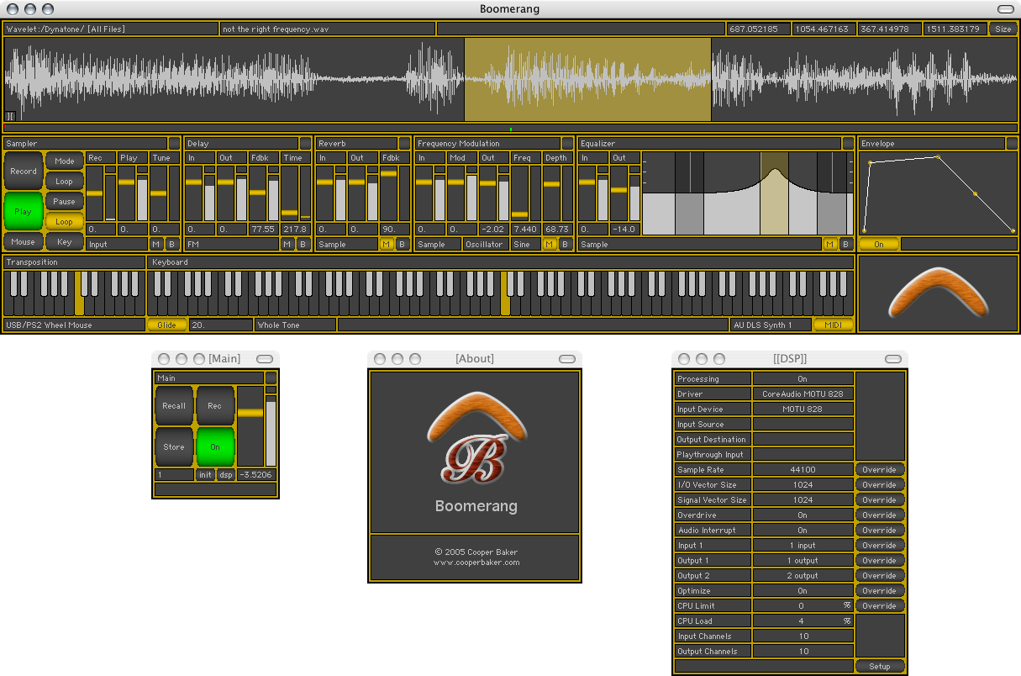
Task: Click Override for the Overdrive row
Action: pyautogui.click(x=880, y=515)
